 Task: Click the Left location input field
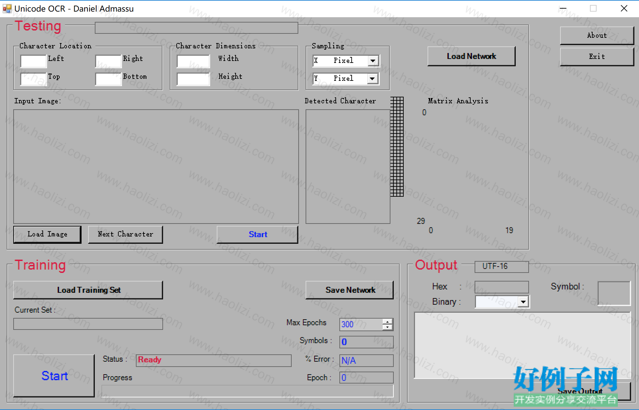33,61
